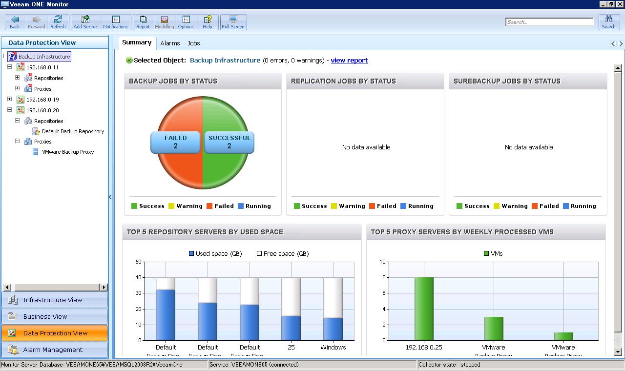The width and height of the screenshot is (625, 371).
Task: Select server 192.168.0.11 in tree
Action: point(42,67)
